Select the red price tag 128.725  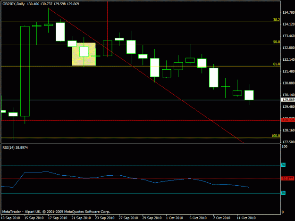click(288, 120)
